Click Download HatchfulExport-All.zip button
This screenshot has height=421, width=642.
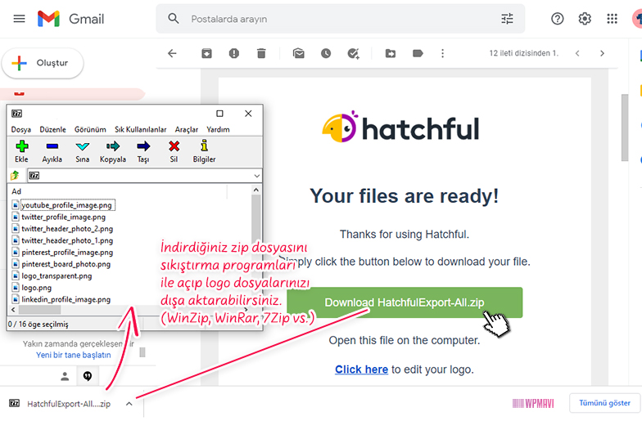click(x=405, y=302)
